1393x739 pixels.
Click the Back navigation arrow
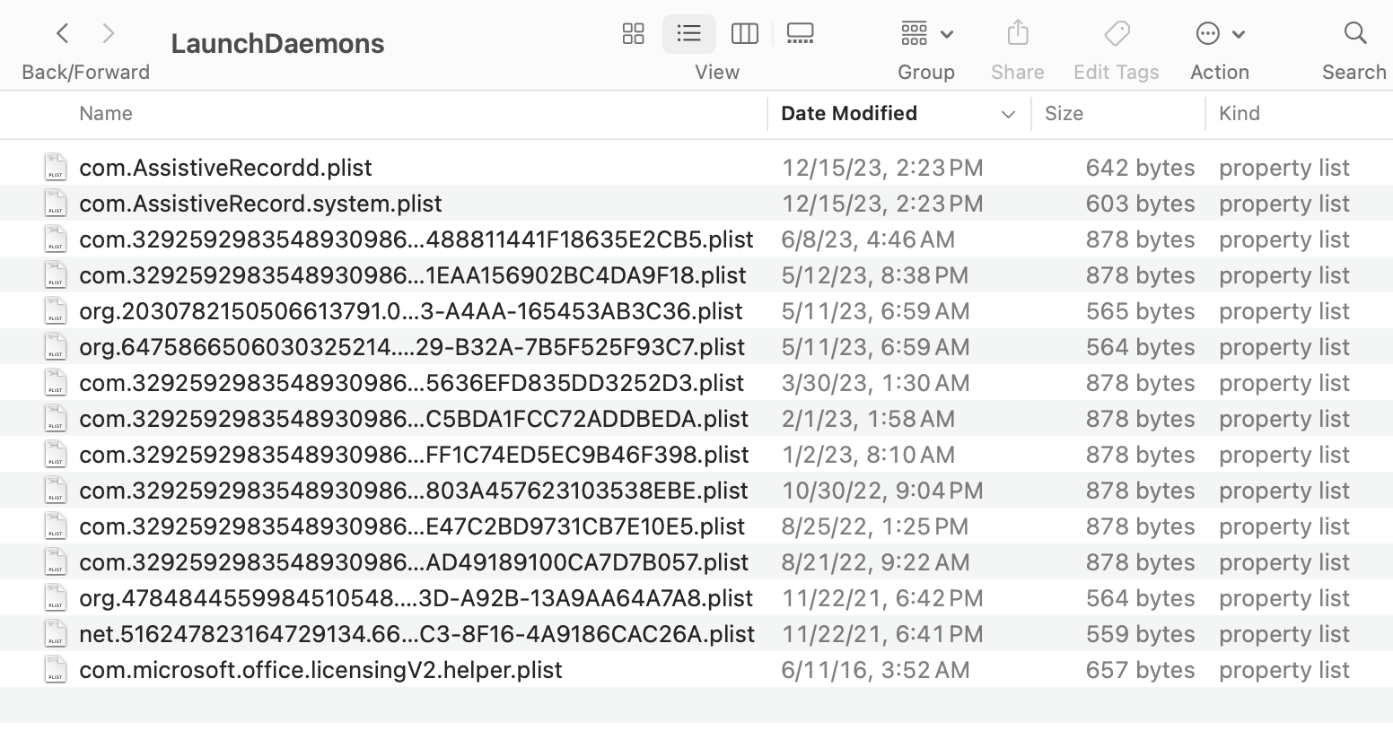pyautogui.click(x=62, y=34)
